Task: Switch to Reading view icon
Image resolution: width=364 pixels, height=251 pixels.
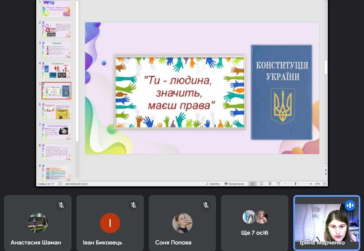Action: [x=270, y=184]
